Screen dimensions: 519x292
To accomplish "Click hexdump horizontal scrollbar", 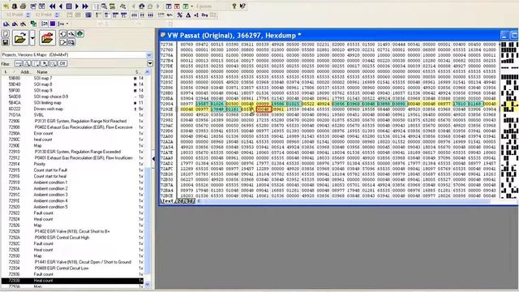I will click(348, 201).
